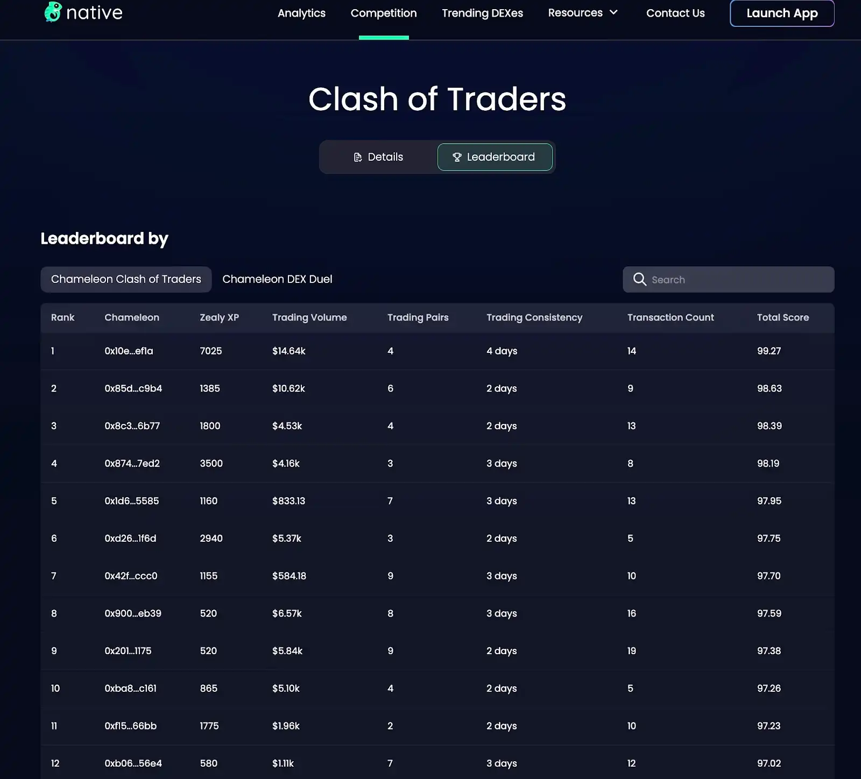Viewport: 861px width, 779px height.
Task: Click total score 98.39
Action: [x=770, y=426]
